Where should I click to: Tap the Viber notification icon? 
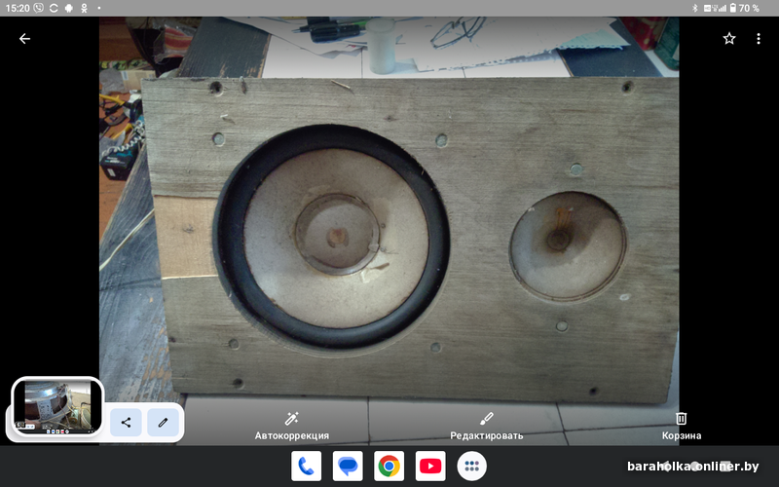pyautogui.click(x=39, y=8)
